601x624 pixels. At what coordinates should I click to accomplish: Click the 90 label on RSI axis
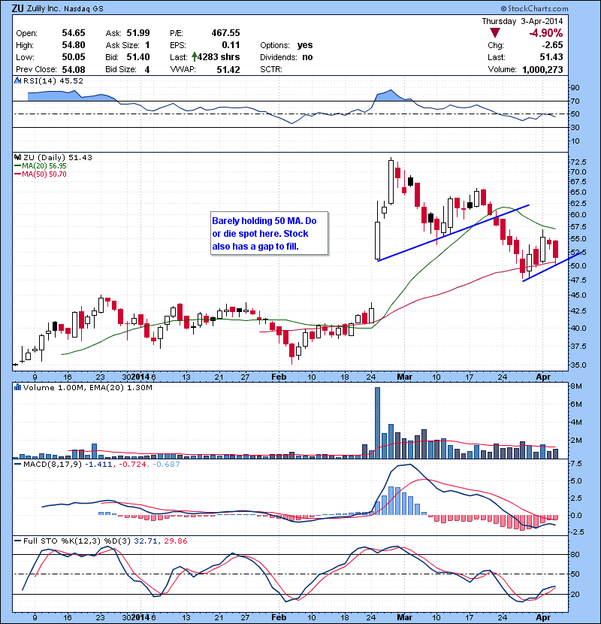pyautogui.click(x=575, y=87)
